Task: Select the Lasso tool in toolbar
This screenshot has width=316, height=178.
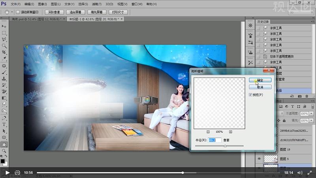Action: [4, 40]
